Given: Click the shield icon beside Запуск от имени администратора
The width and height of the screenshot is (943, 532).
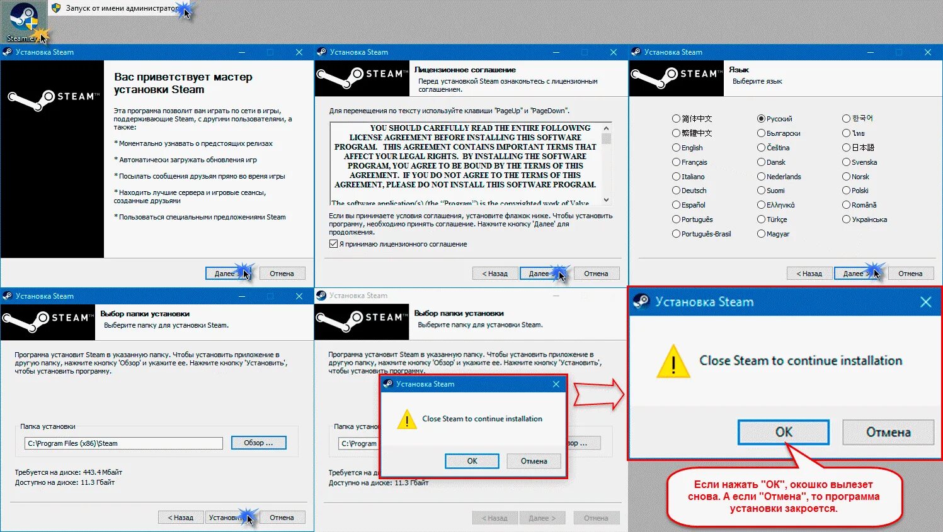Looking at the screenshot, I should point(56,8).
